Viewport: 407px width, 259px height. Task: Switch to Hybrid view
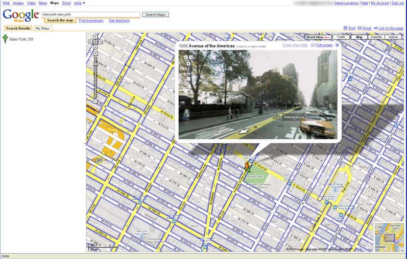point(393,37)
